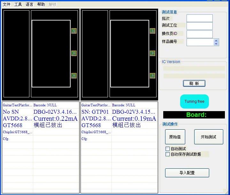Image resolution: width=230 pixels, height=195 pixels.
Task: Click the 导入配置 button
Action: [187, 173]
